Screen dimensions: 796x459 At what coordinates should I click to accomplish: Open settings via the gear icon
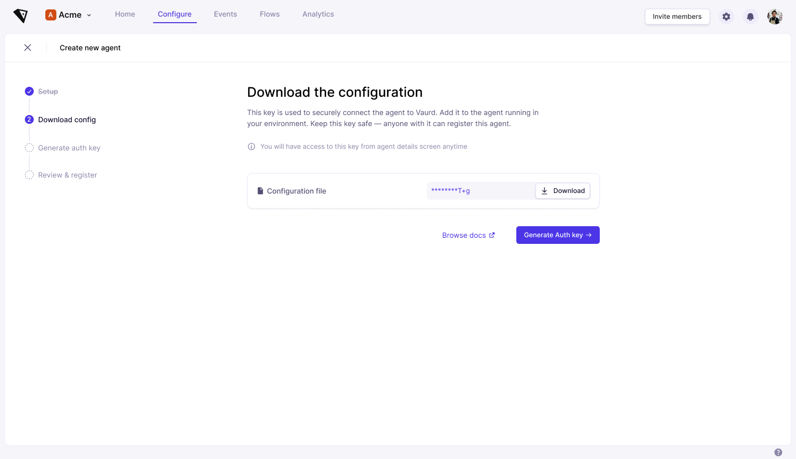(726, 17)
